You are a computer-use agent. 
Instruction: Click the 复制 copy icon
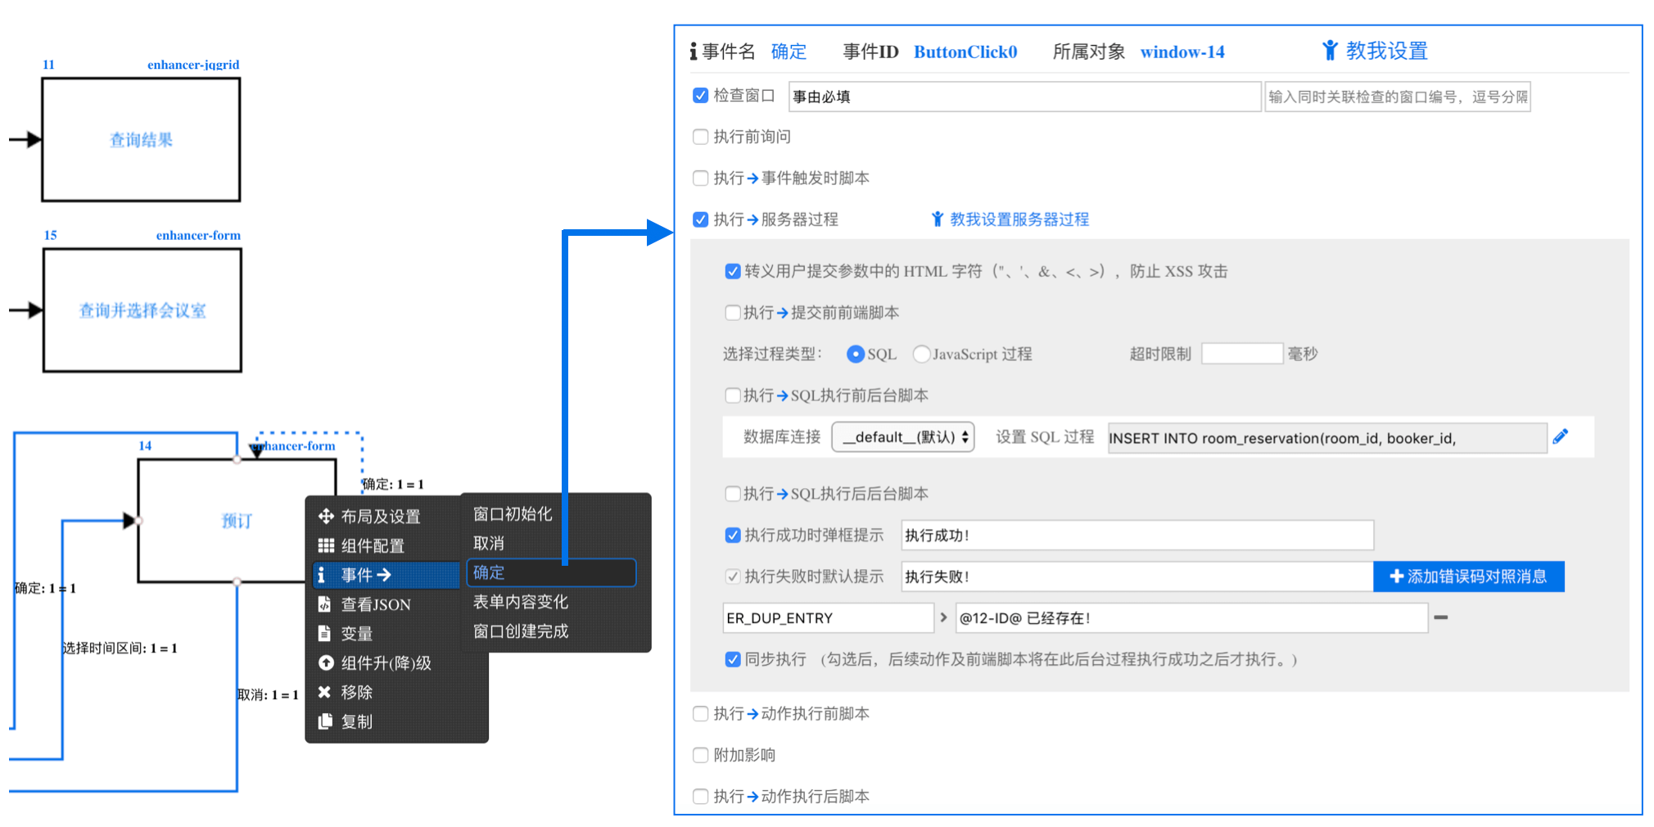(325, 721)
